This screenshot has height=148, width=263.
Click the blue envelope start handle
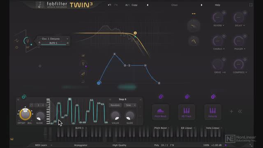pyautogui.click(x=99, y=83)
